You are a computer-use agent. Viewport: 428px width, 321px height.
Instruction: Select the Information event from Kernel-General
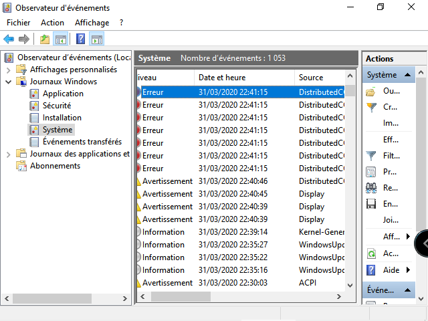241,232
